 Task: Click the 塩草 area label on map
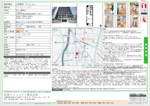coord(85,33)
